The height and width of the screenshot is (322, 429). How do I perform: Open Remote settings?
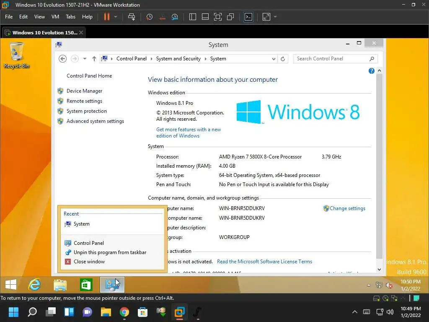pyautogui.click(x=84, y=101)
